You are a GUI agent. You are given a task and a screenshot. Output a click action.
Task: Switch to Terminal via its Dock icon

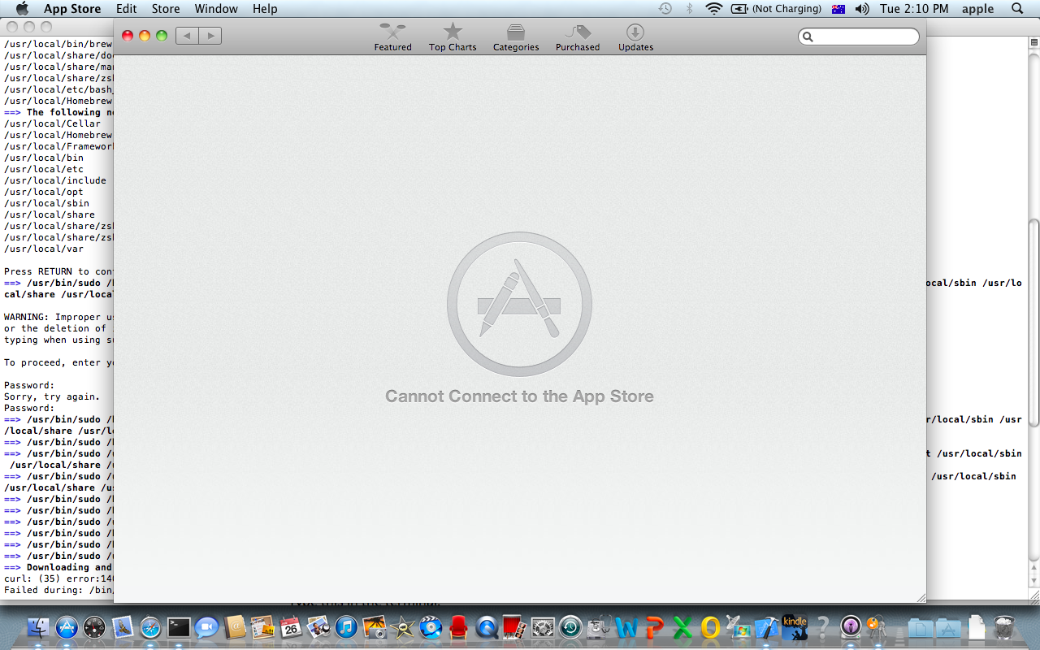(x=179, y=627)
